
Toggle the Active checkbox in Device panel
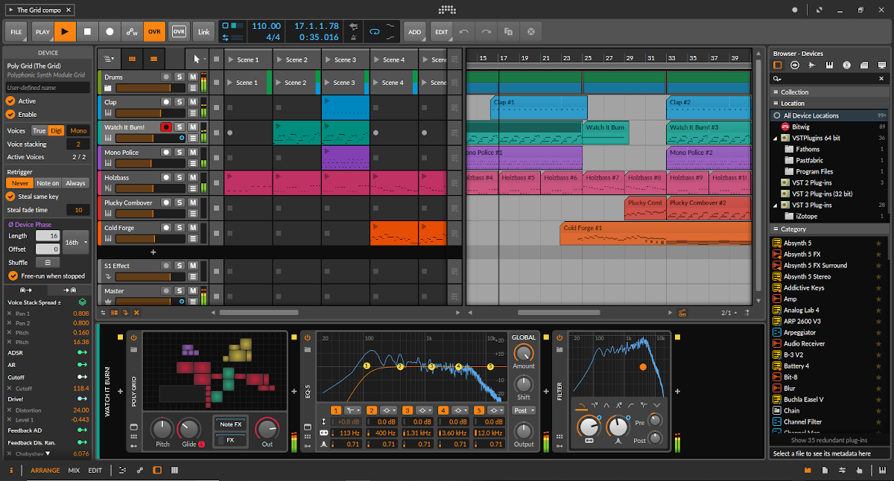(10, 101)
